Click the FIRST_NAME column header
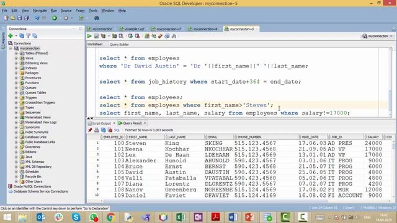This screenshot has height=223, width=397. [x=145, y=137]
